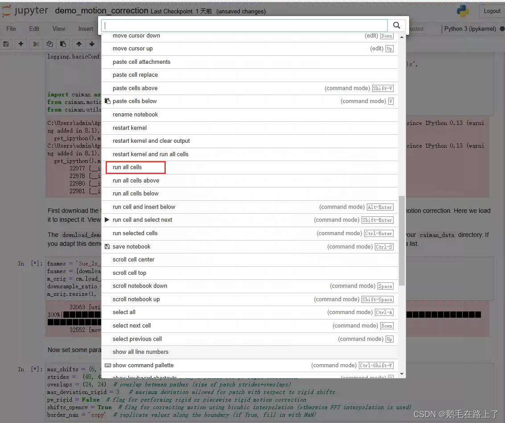Move cell up with arrow icon
The image size is (505, 423).
79,44
